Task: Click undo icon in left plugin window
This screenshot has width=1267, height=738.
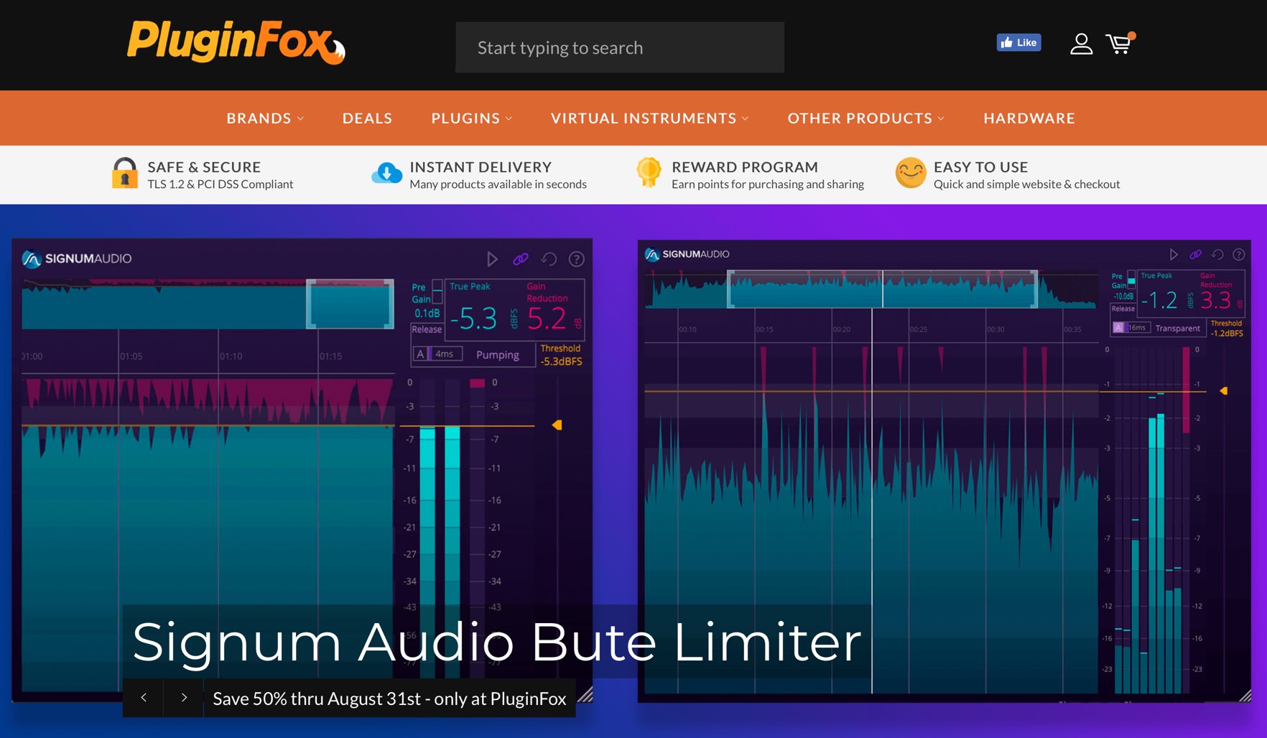Action: tap(549, 259)
